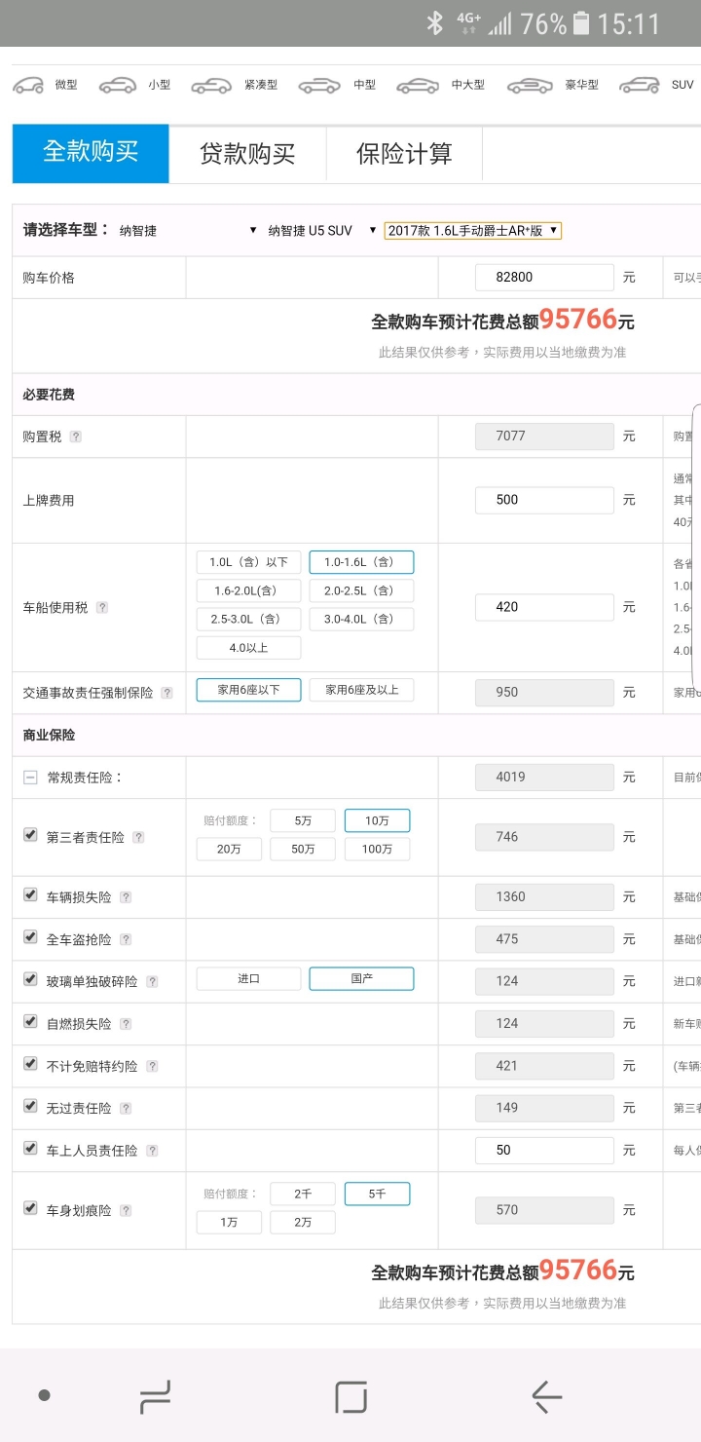The height and width of the screenshot is (1442, 701).
Task: Uncheck 车身划痕险 checkbox
Action: 31,1208
